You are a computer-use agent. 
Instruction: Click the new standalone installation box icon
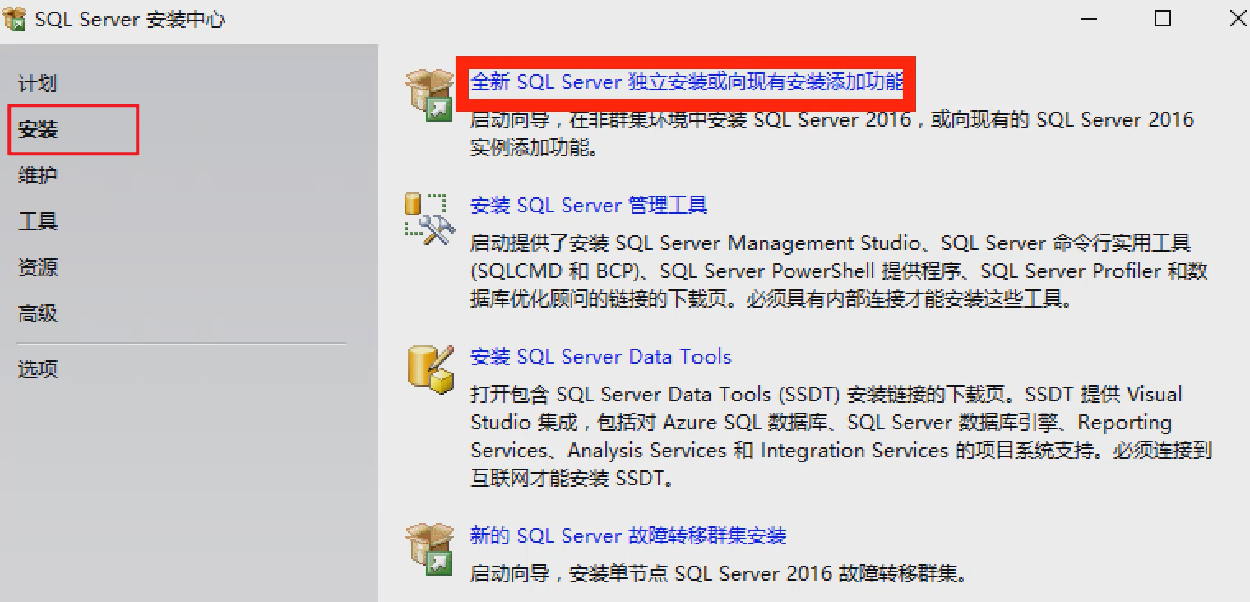point(430,95)
